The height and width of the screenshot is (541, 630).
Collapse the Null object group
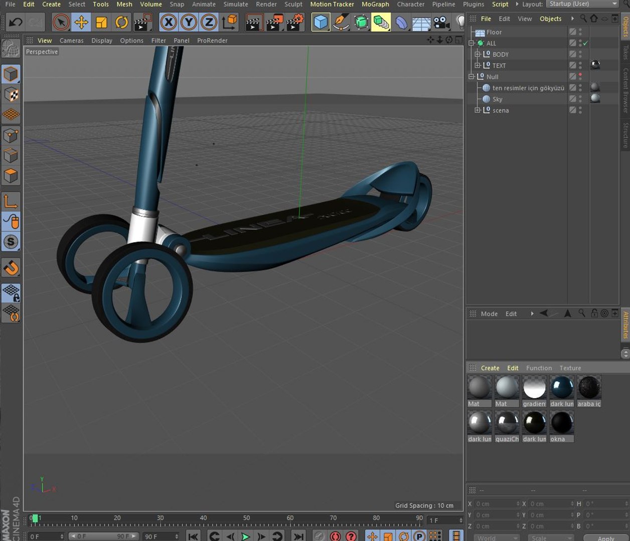click(x=471, y=77)
